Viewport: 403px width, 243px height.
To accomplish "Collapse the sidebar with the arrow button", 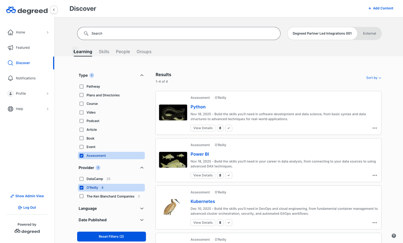I will 54,10.
